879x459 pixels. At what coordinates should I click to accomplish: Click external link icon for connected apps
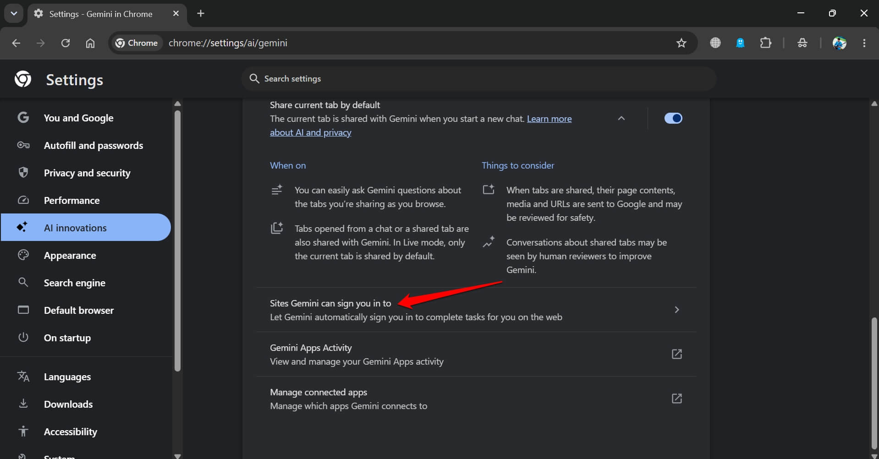pyautogui.click(x=677, y=399)
